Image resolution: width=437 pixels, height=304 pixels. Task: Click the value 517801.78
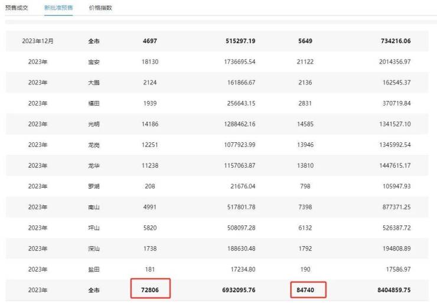242,207
